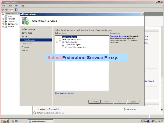Click the Server Manager root node icon
Viewport: 164px width, 123px height.
[3, 14]
